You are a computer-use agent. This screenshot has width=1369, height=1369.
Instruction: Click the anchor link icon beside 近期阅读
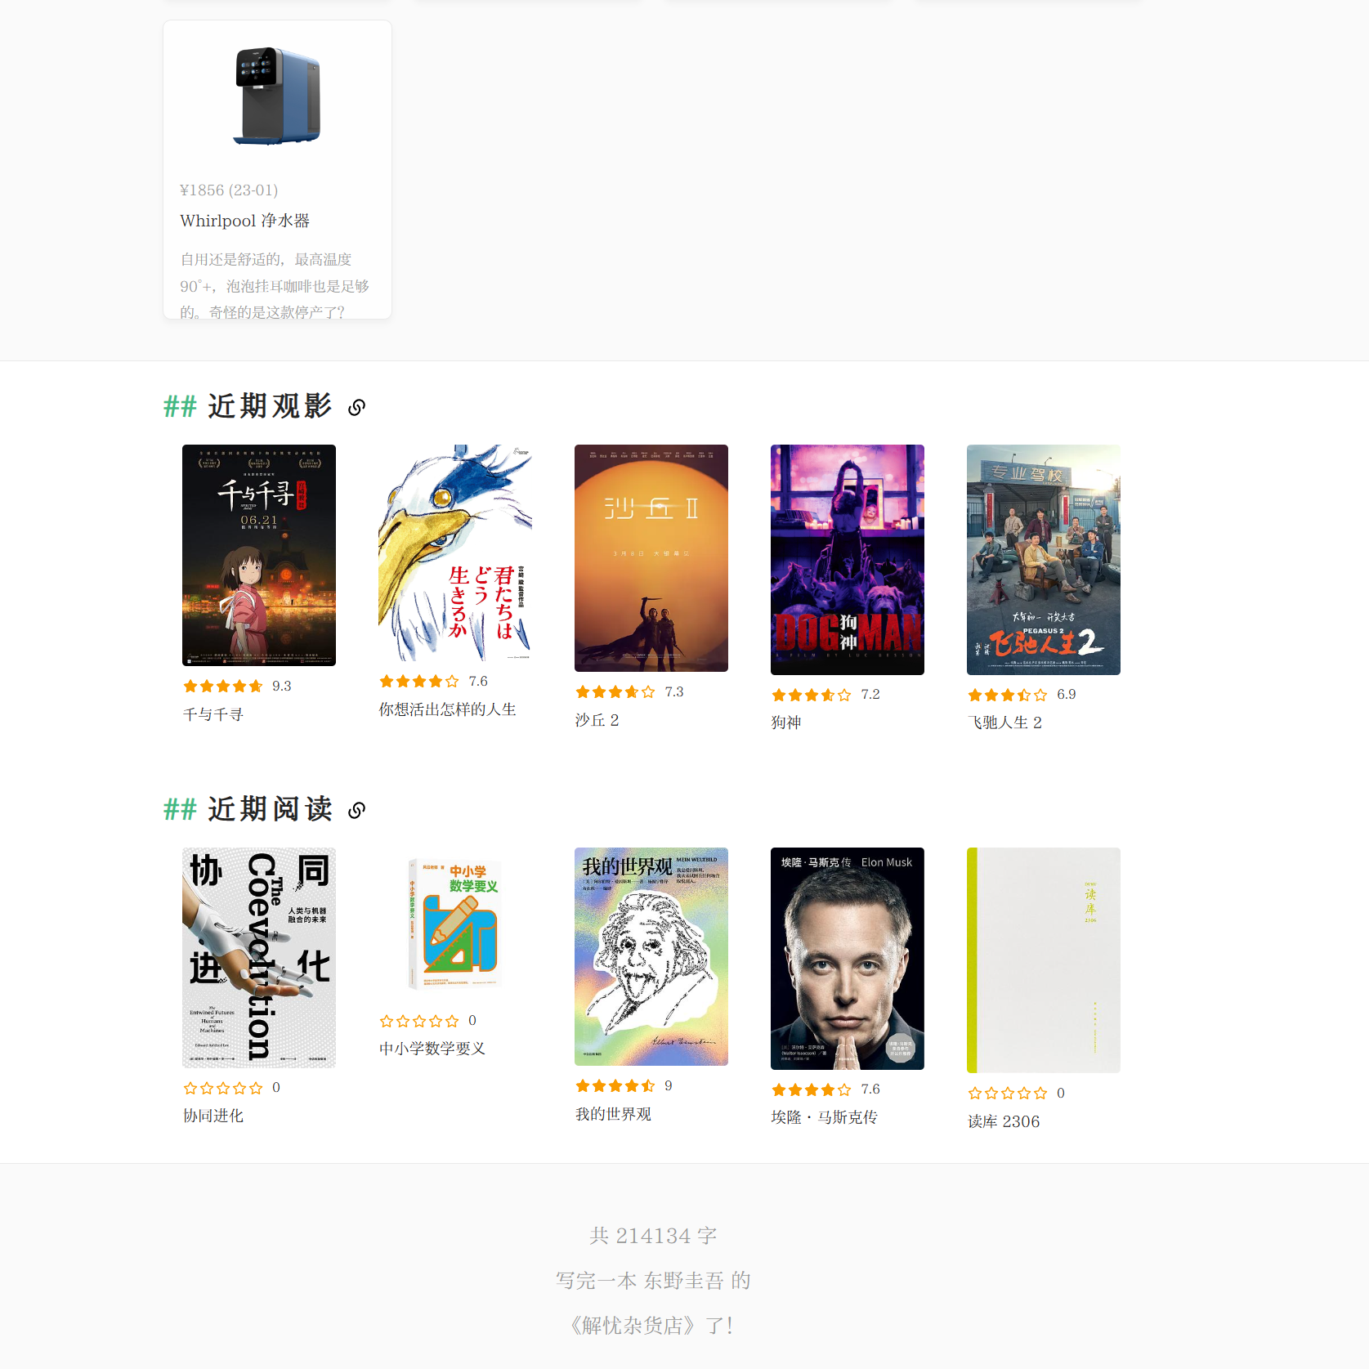[356, 810]
